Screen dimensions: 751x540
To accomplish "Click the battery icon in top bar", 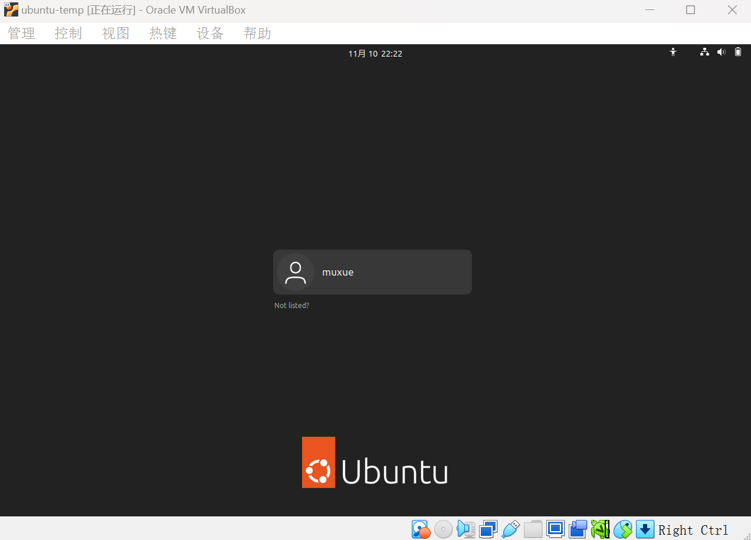I will coord(738,53).
